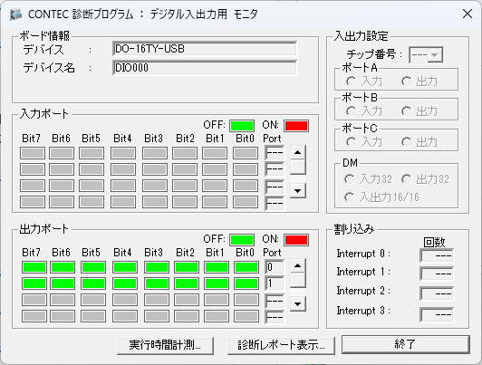Toggle output Port 0 Bit3 indicator
This screenshot has height=365, width=482.
pyautogui.click(x=157, y=267)
